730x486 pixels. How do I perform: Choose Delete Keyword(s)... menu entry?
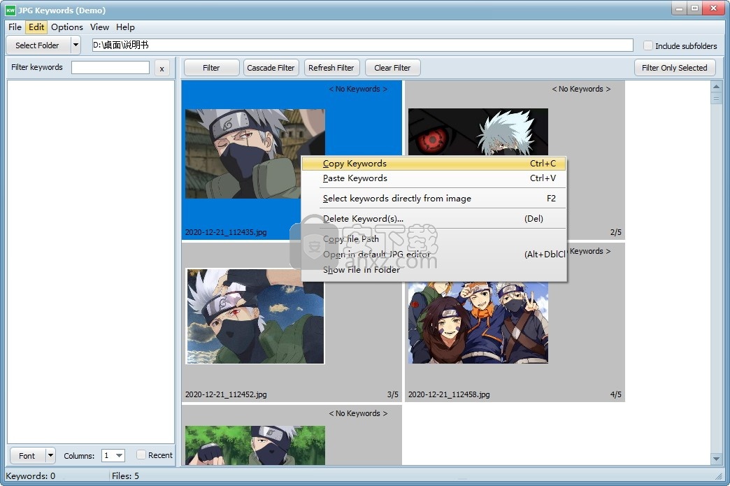point(434,219)
